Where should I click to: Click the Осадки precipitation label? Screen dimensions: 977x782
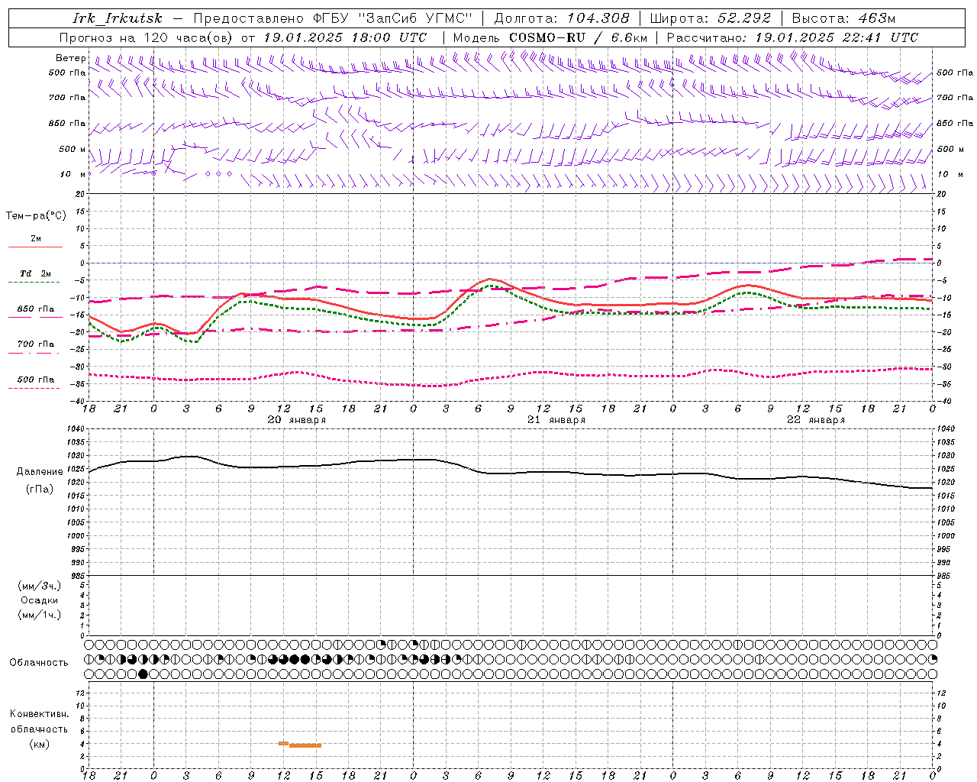coord(40,600)
